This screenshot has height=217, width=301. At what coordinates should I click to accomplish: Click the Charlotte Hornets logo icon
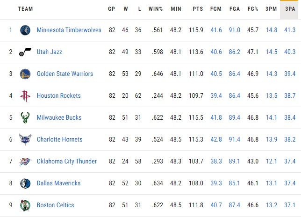[25, 139]
